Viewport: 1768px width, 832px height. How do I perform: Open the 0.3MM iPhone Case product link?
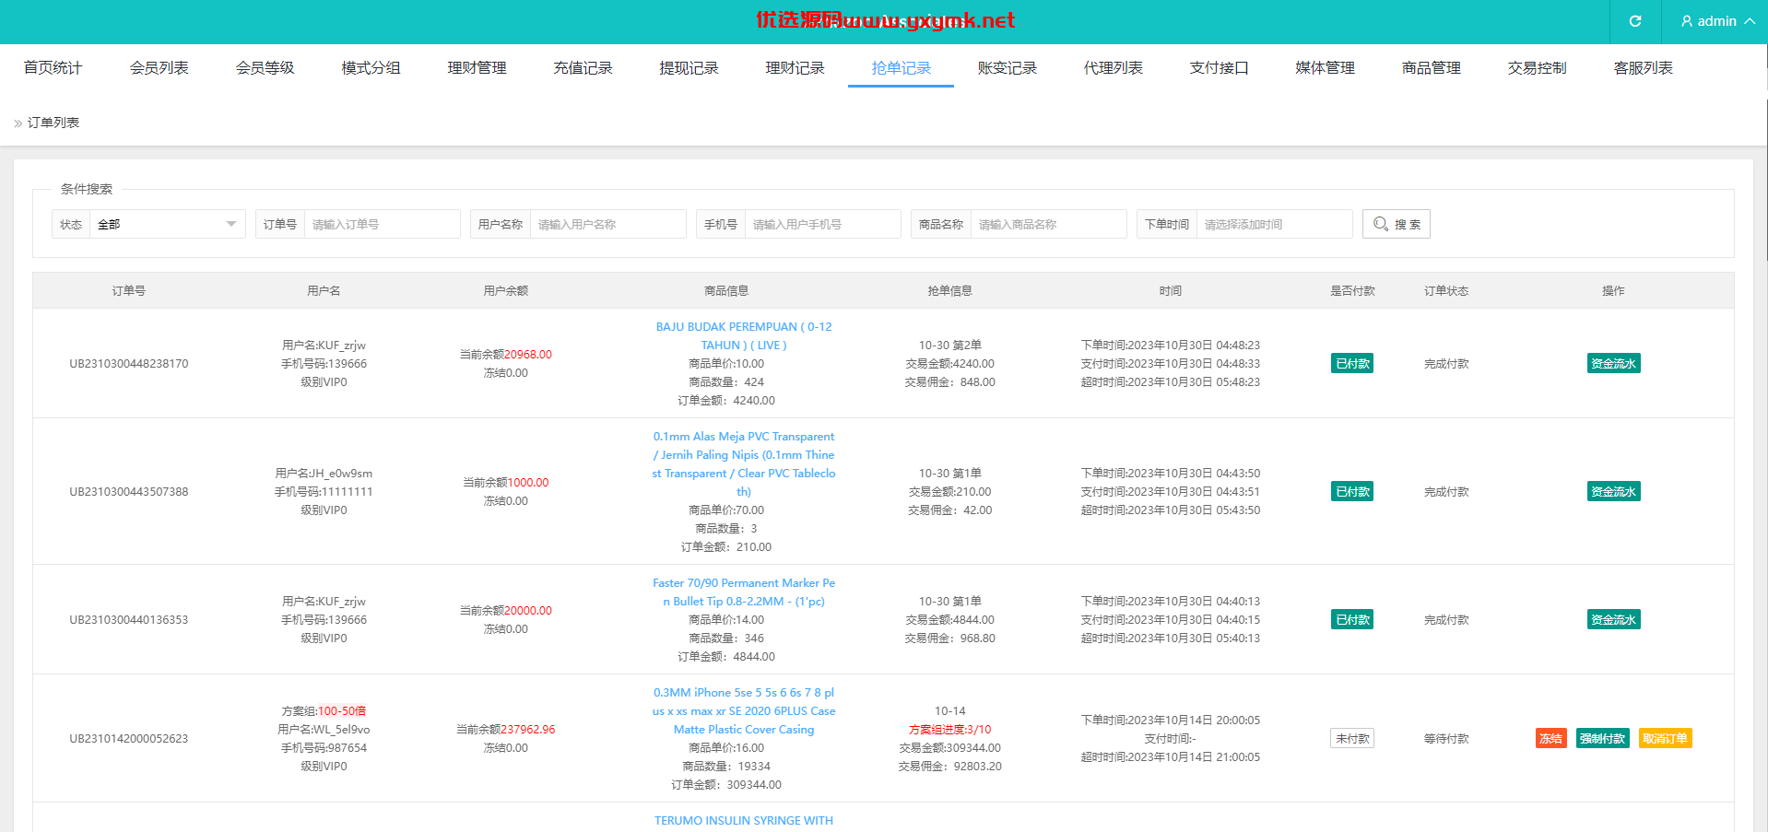744,710
